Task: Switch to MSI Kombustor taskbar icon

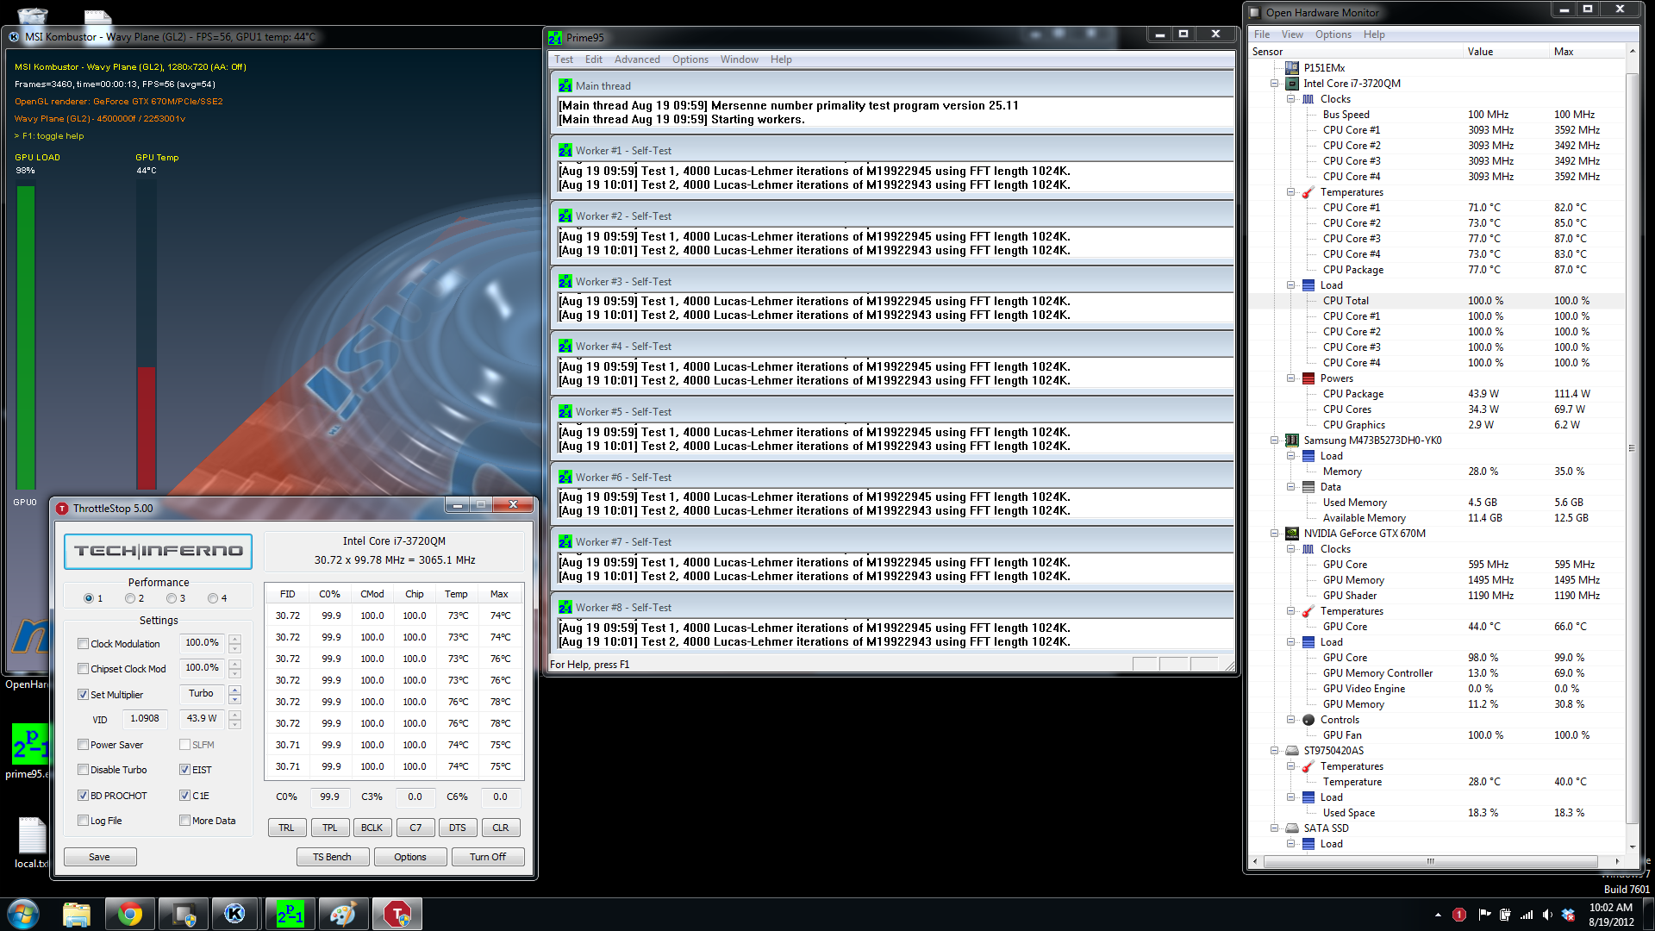Action: tap(236, 914)
